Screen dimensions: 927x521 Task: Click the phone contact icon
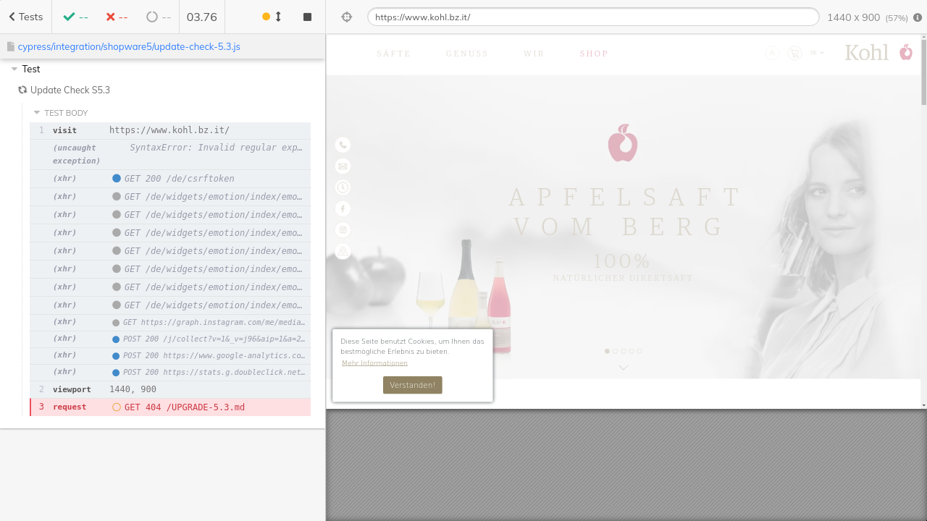point(343,145)
